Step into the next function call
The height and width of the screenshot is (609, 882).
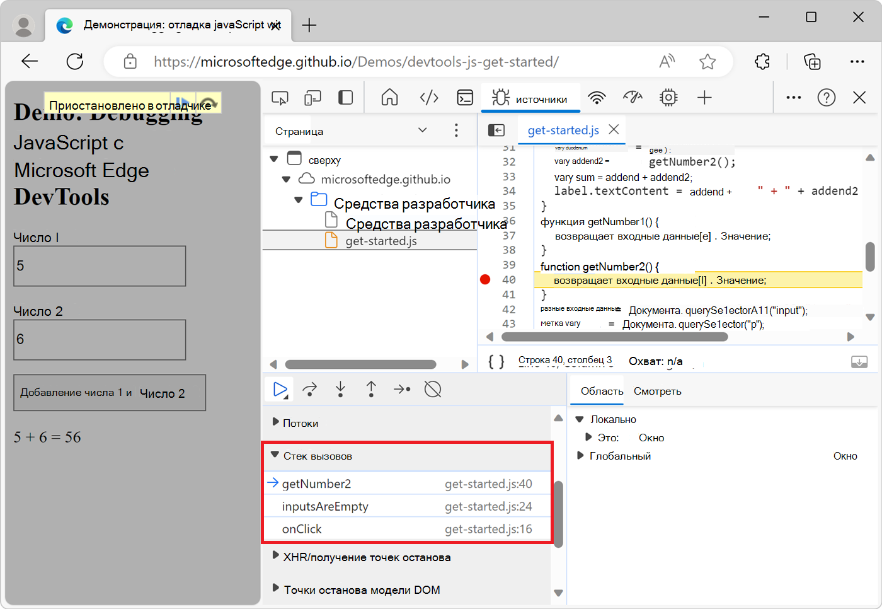click(x=340, y=390)
